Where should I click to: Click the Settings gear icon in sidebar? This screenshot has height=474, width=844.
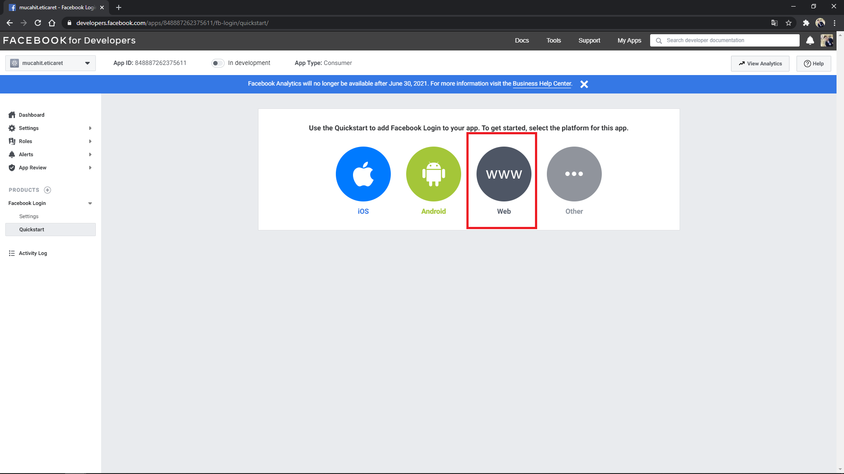click(x=12, y=128)
